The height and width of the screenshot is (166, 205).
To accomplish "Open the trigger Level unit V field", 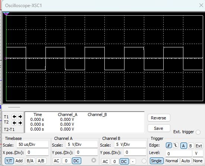I will 198,154.
